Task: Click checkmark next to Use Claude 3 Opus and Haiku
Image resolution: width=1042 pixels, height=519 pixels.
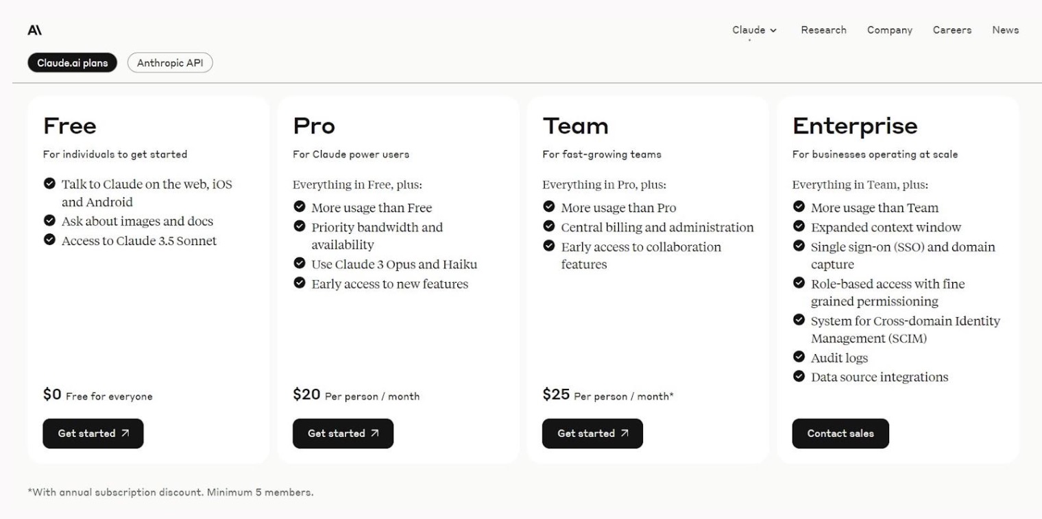Action: (x=299, y=263)
